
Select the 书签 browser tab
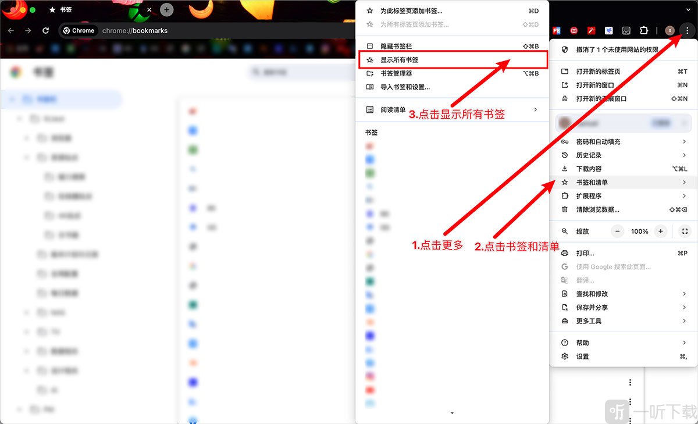[100, 9]
